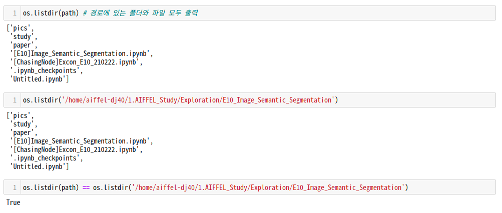
Task: Click '[E10]Image_Semantic_Segmentation.ipynb' in the full-path cell's output
Action: (80, 140)
